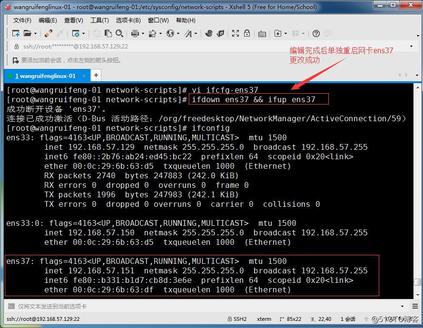The image size is (423, 328).
Task: Click the compose bar hamburger menu icon
Action: tap(415, 306)
